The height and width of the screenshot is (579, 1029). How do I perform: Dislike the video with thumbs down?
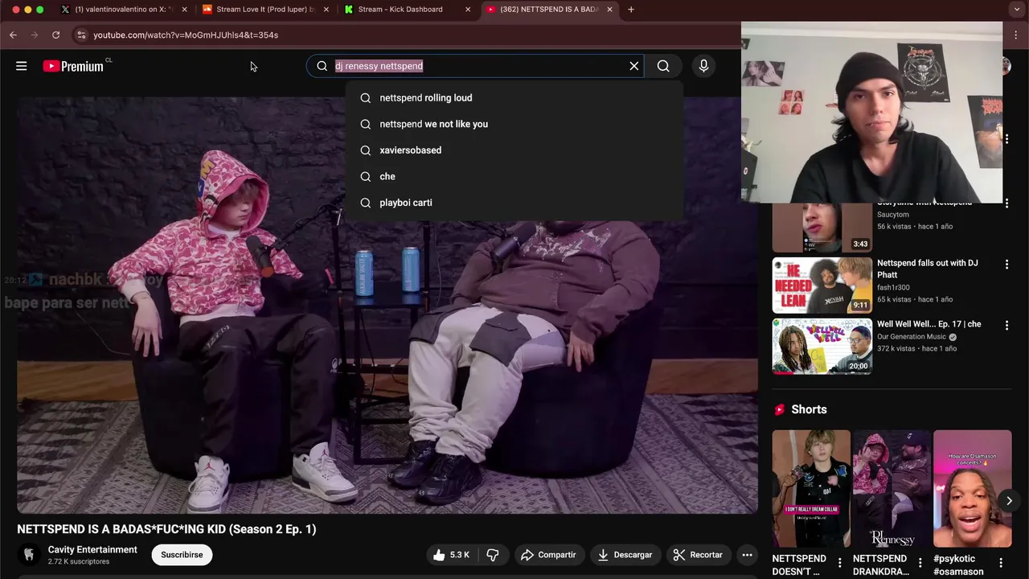tap(493, 555)
